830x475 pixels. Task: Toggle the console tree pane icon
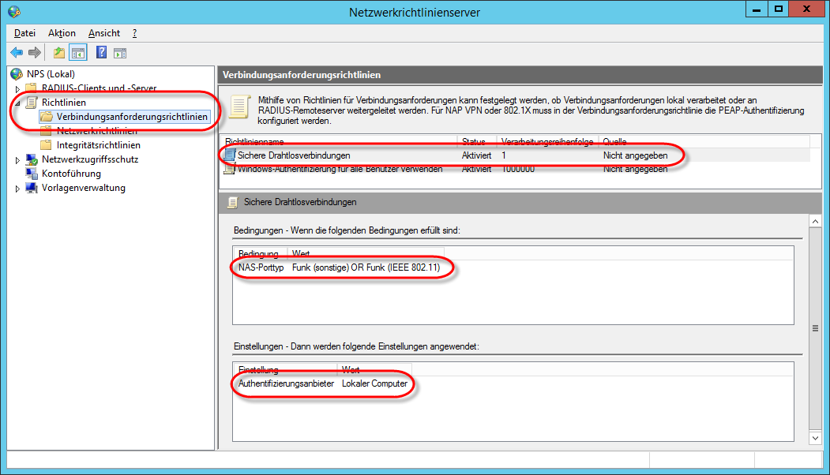78,52
